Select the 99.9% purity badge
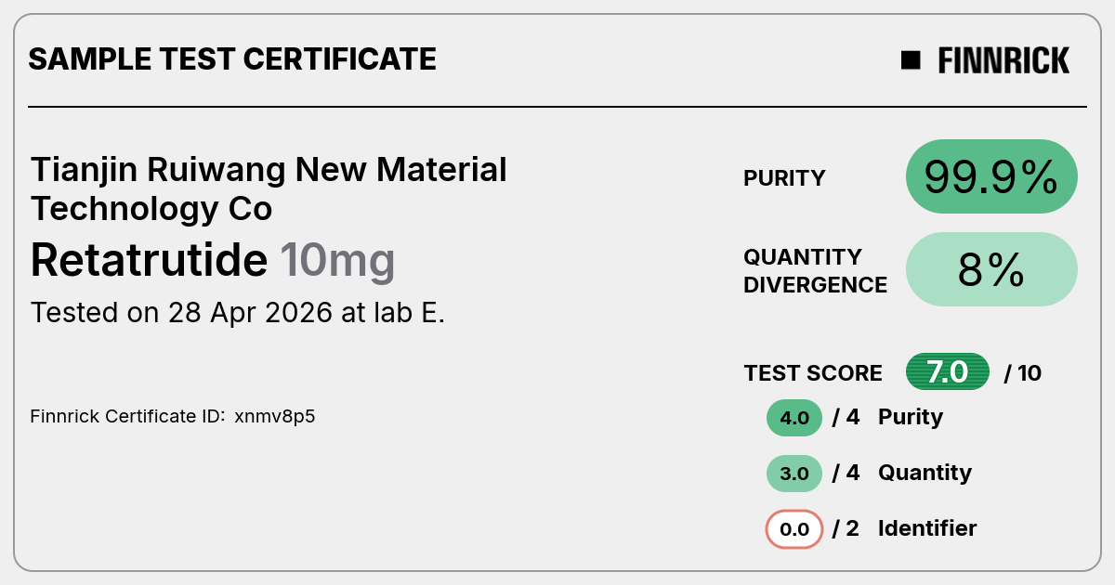Image resolution: width=1115 pixels, height=585 pixels. [991, 176]
